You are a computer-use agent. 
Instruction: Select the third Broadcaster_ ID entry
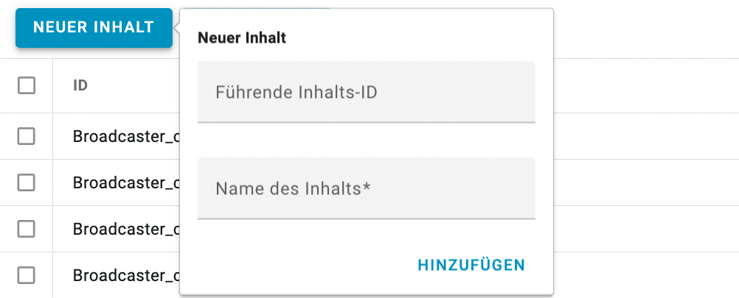click(125, 229)
